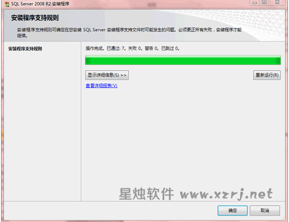The width and height of the screenshot is (289, 222).
Task: Confirm with the 确定 button
Action: (232, 211)
